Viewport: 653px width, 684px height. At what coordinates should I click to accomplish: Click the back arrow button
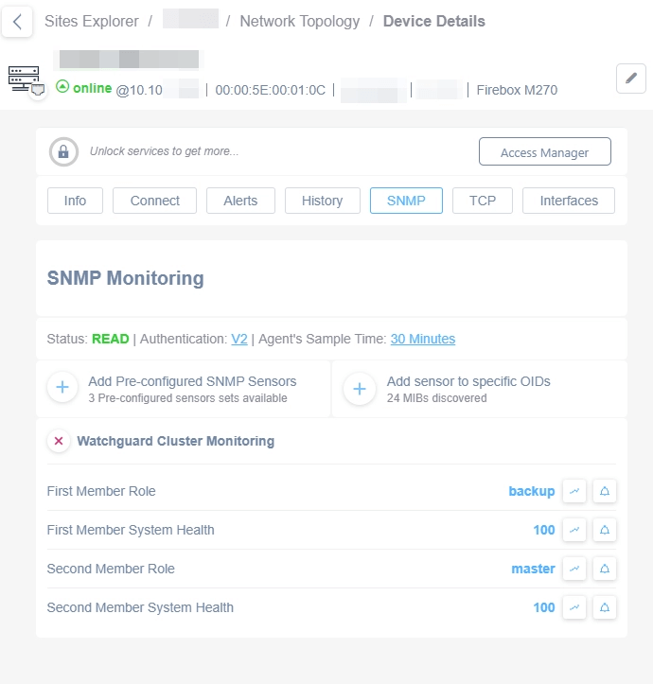(17, 21)
